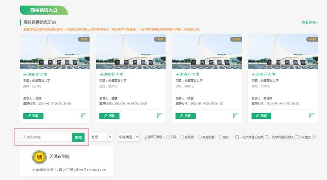Check the 研究生院 checkbox
The width and height of the screenshot is (327, 180).
(296, 137)
